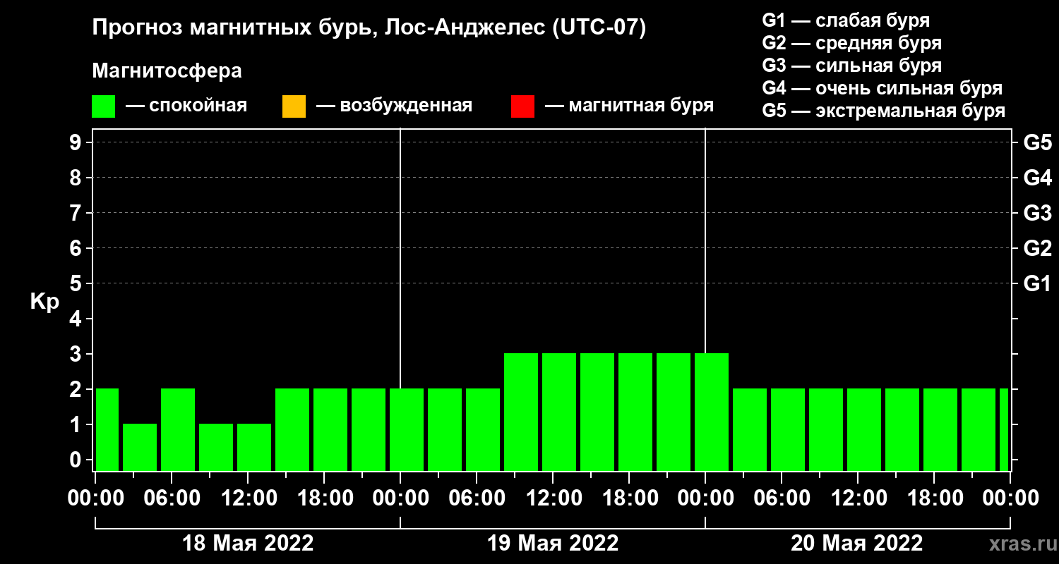Click the Kp 1 bar at 12:00 on 18 Мая
Image resolution: width=1059 pixels, height=564 pixels.
click(x=254, y=447)
